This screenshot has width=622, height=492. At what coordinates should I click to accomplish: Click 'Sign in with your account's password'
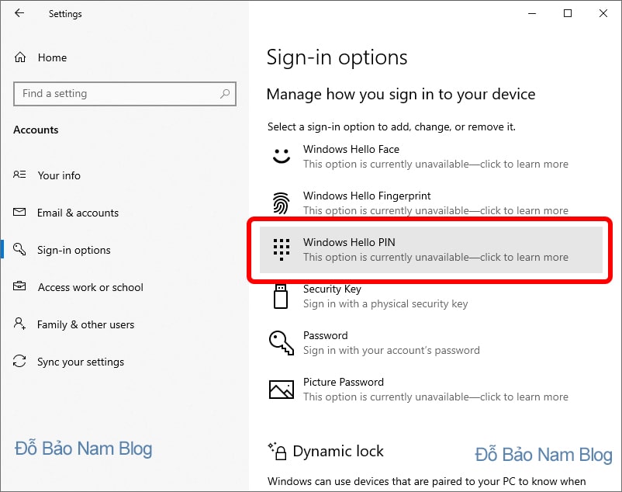point(392,350)
